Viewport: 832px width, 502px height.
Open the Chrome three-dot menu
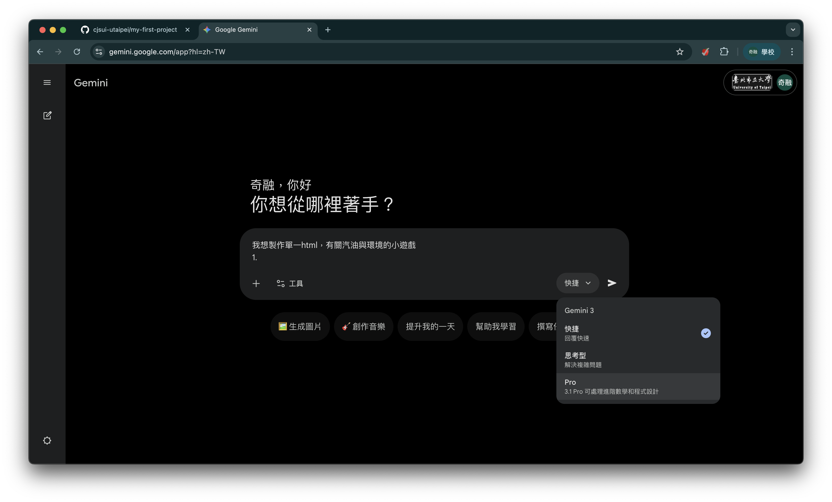tap(792, 52)
